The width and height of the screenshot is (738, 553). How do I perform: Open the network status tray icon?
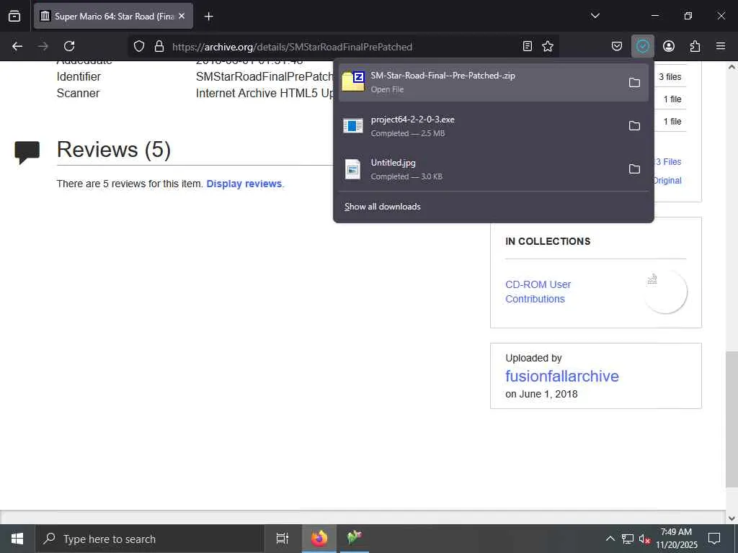click(628, 539)
